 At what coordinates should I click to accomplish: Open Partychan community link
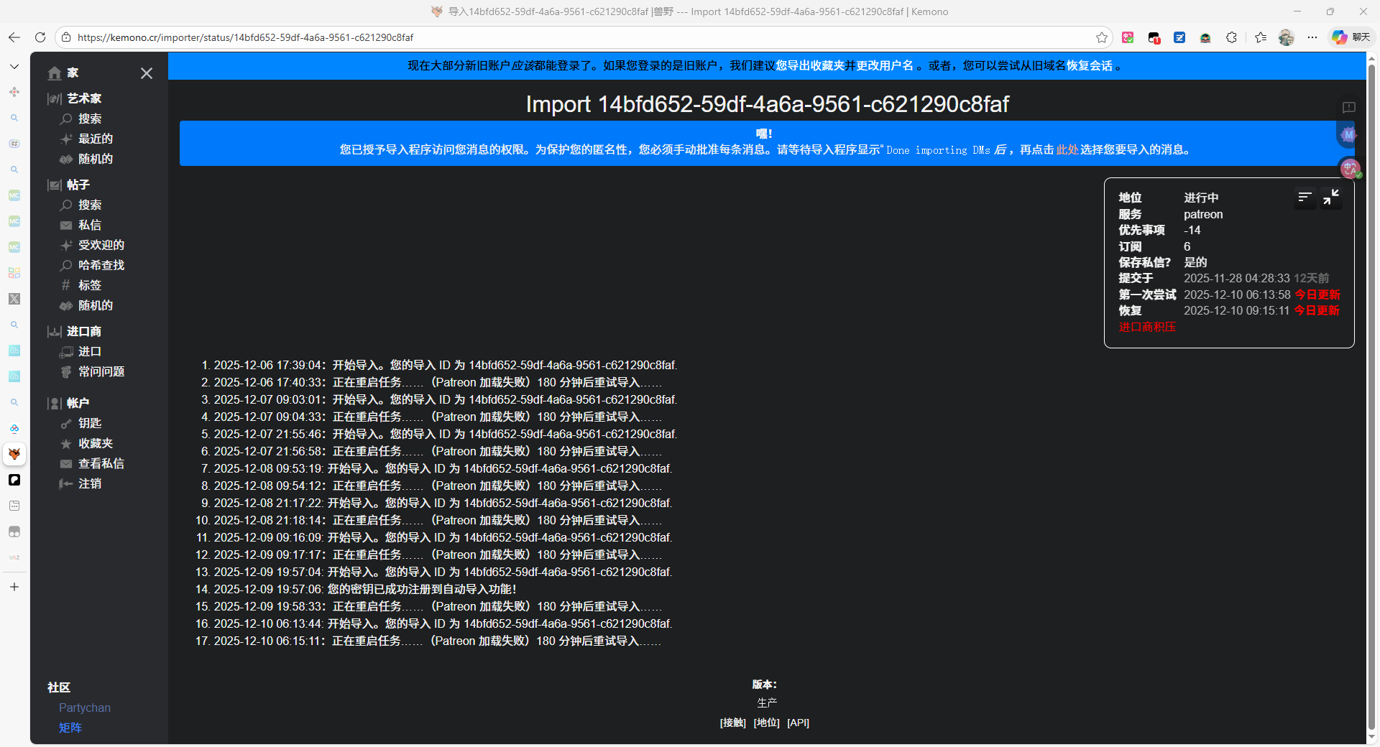85,708
